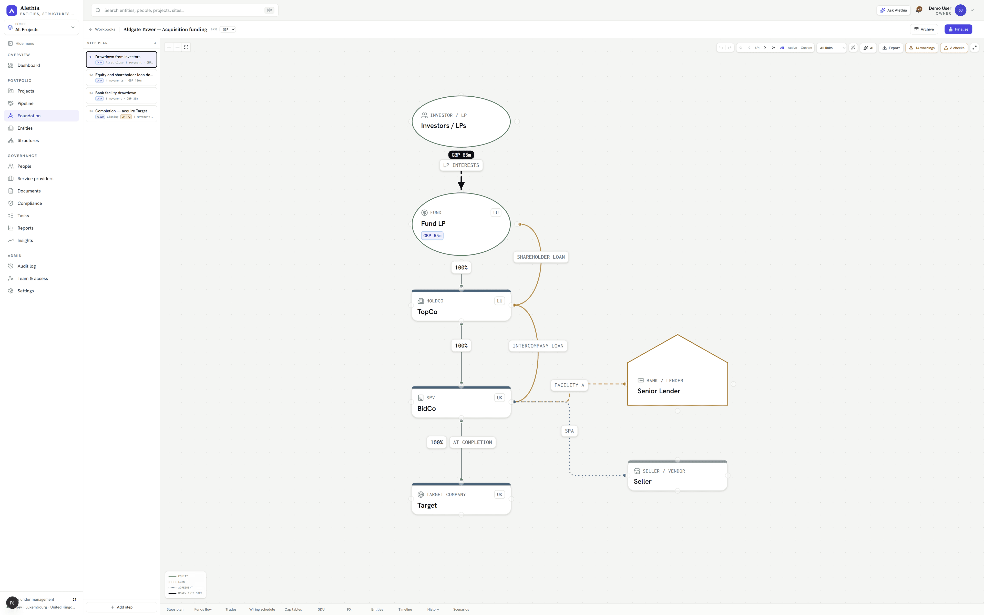Image resolution: width=984 pixels, height=615 pixels.
Task: Click Add step button
Action: pyautogui.click(x=121, y=607)
